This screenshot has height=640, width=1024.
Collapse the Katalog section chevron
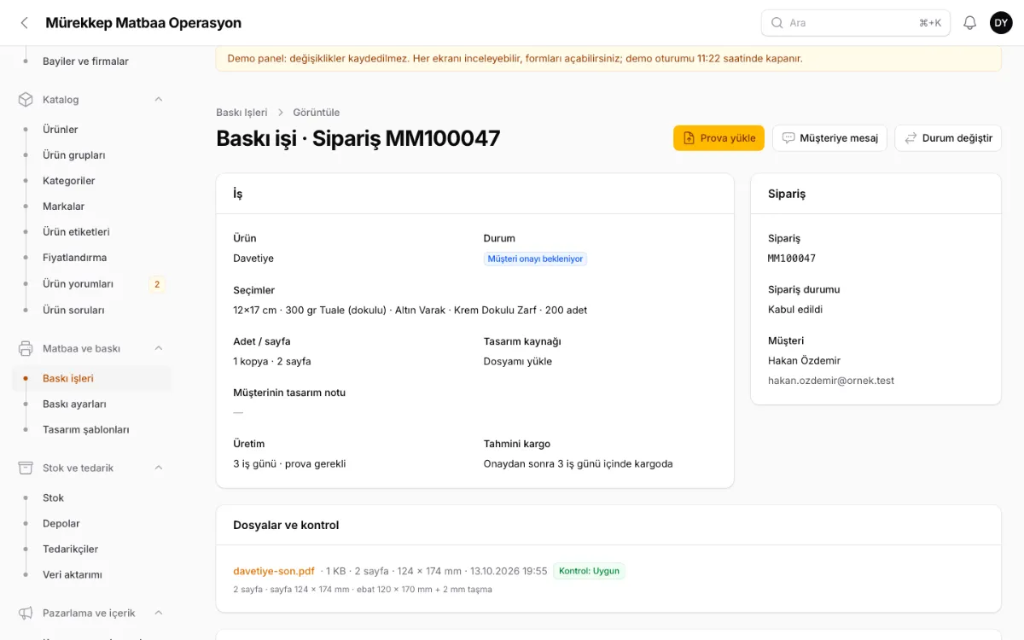coord(158,100)
